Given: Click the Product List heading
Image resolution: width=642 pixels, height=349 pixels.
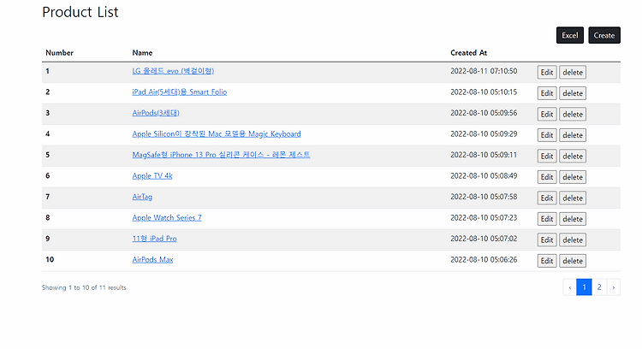Looking at the screenshot, I should (x=80, y=12).
